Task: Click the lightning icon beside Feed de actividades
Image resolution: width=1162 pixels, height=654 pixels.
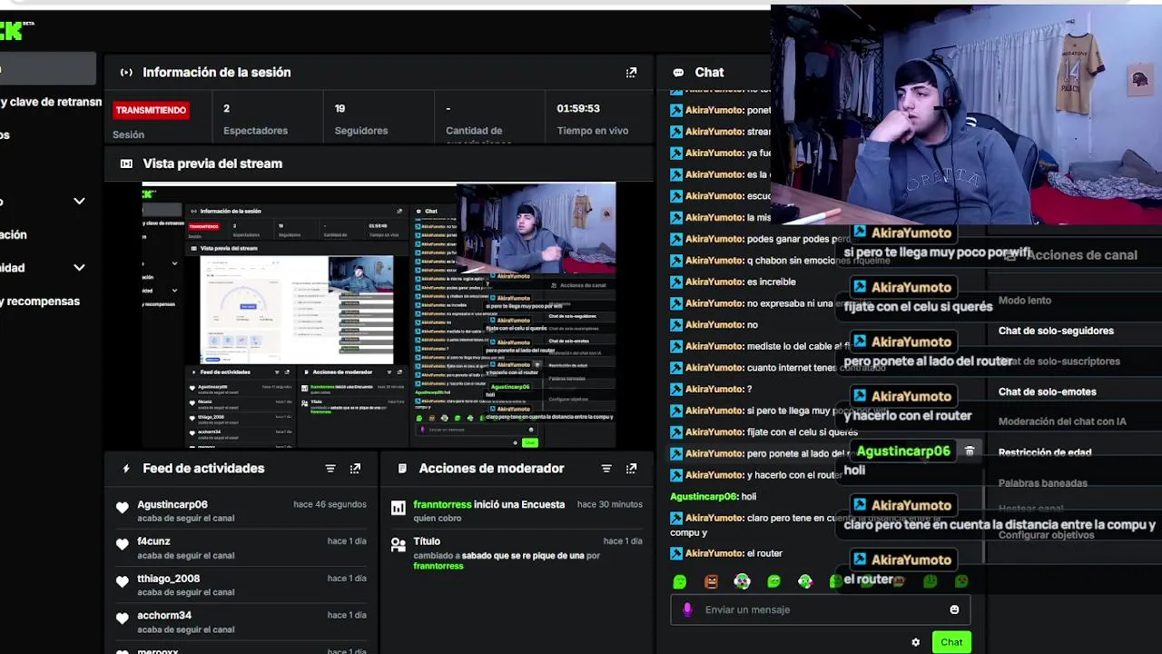Action: (x=126, y=469)
